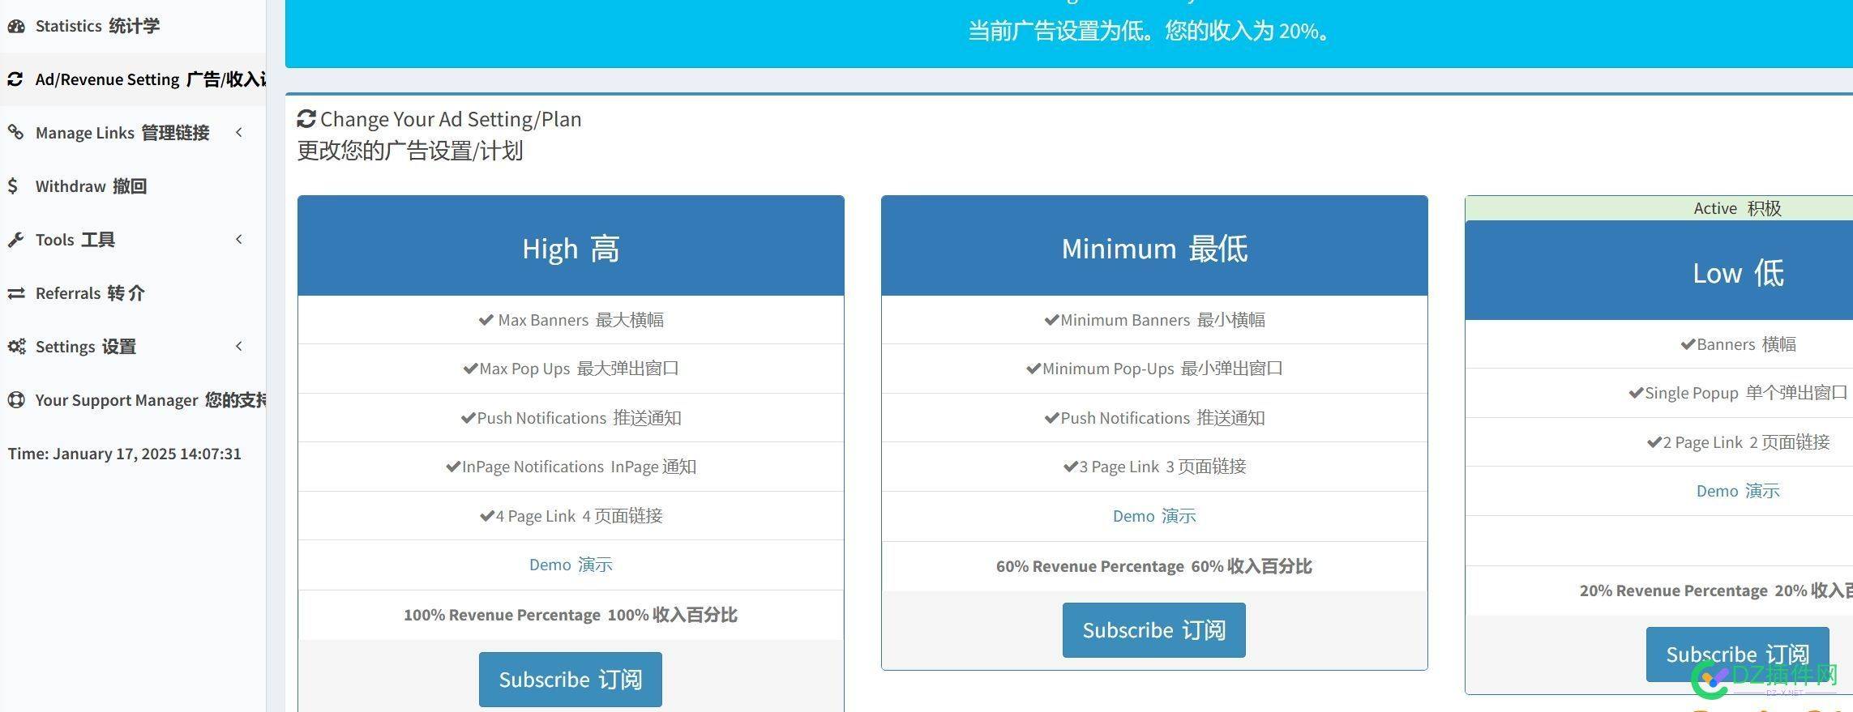
Task: Click the 60% Revenue Percentage text
Action: click(x=1154, y=566)
